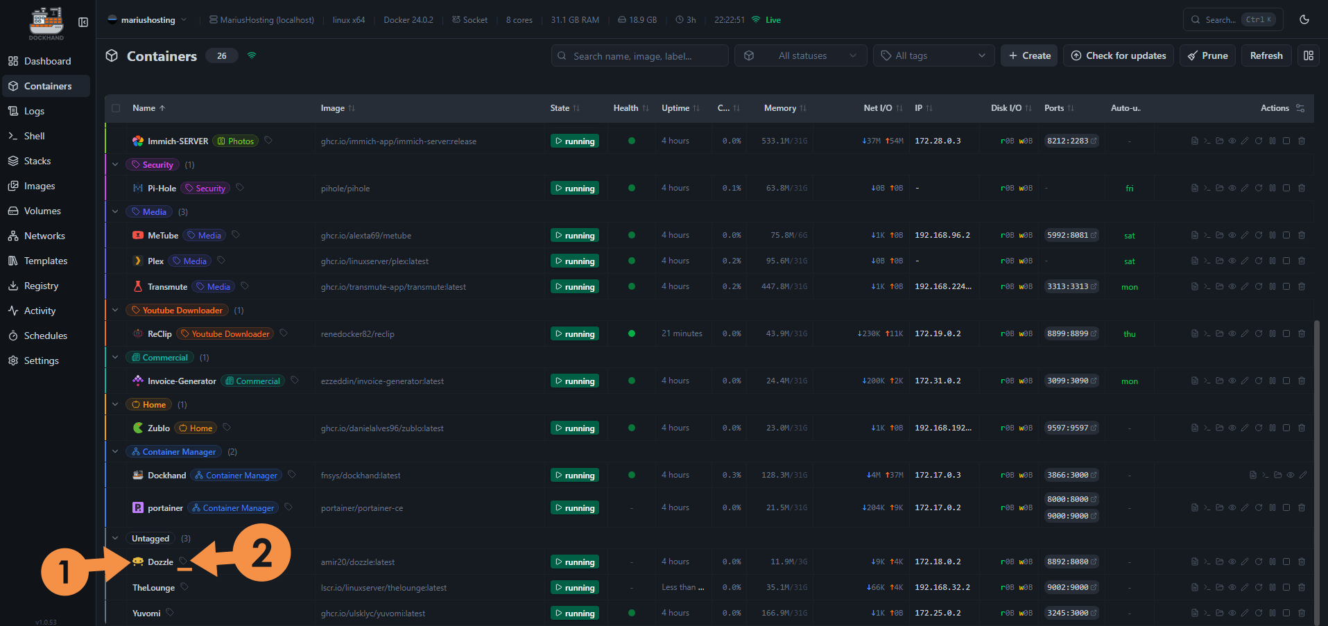
Task: Edit the Transmute container with pencil icon
Action: tap(1245, 286)
